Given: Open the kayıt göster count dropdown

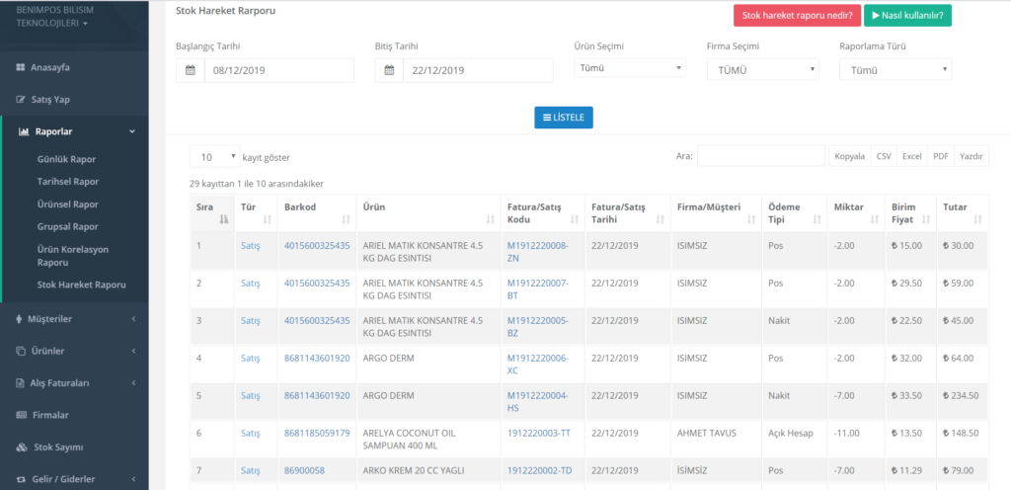Looking at the screenshot, I should [x=214, y=157].
